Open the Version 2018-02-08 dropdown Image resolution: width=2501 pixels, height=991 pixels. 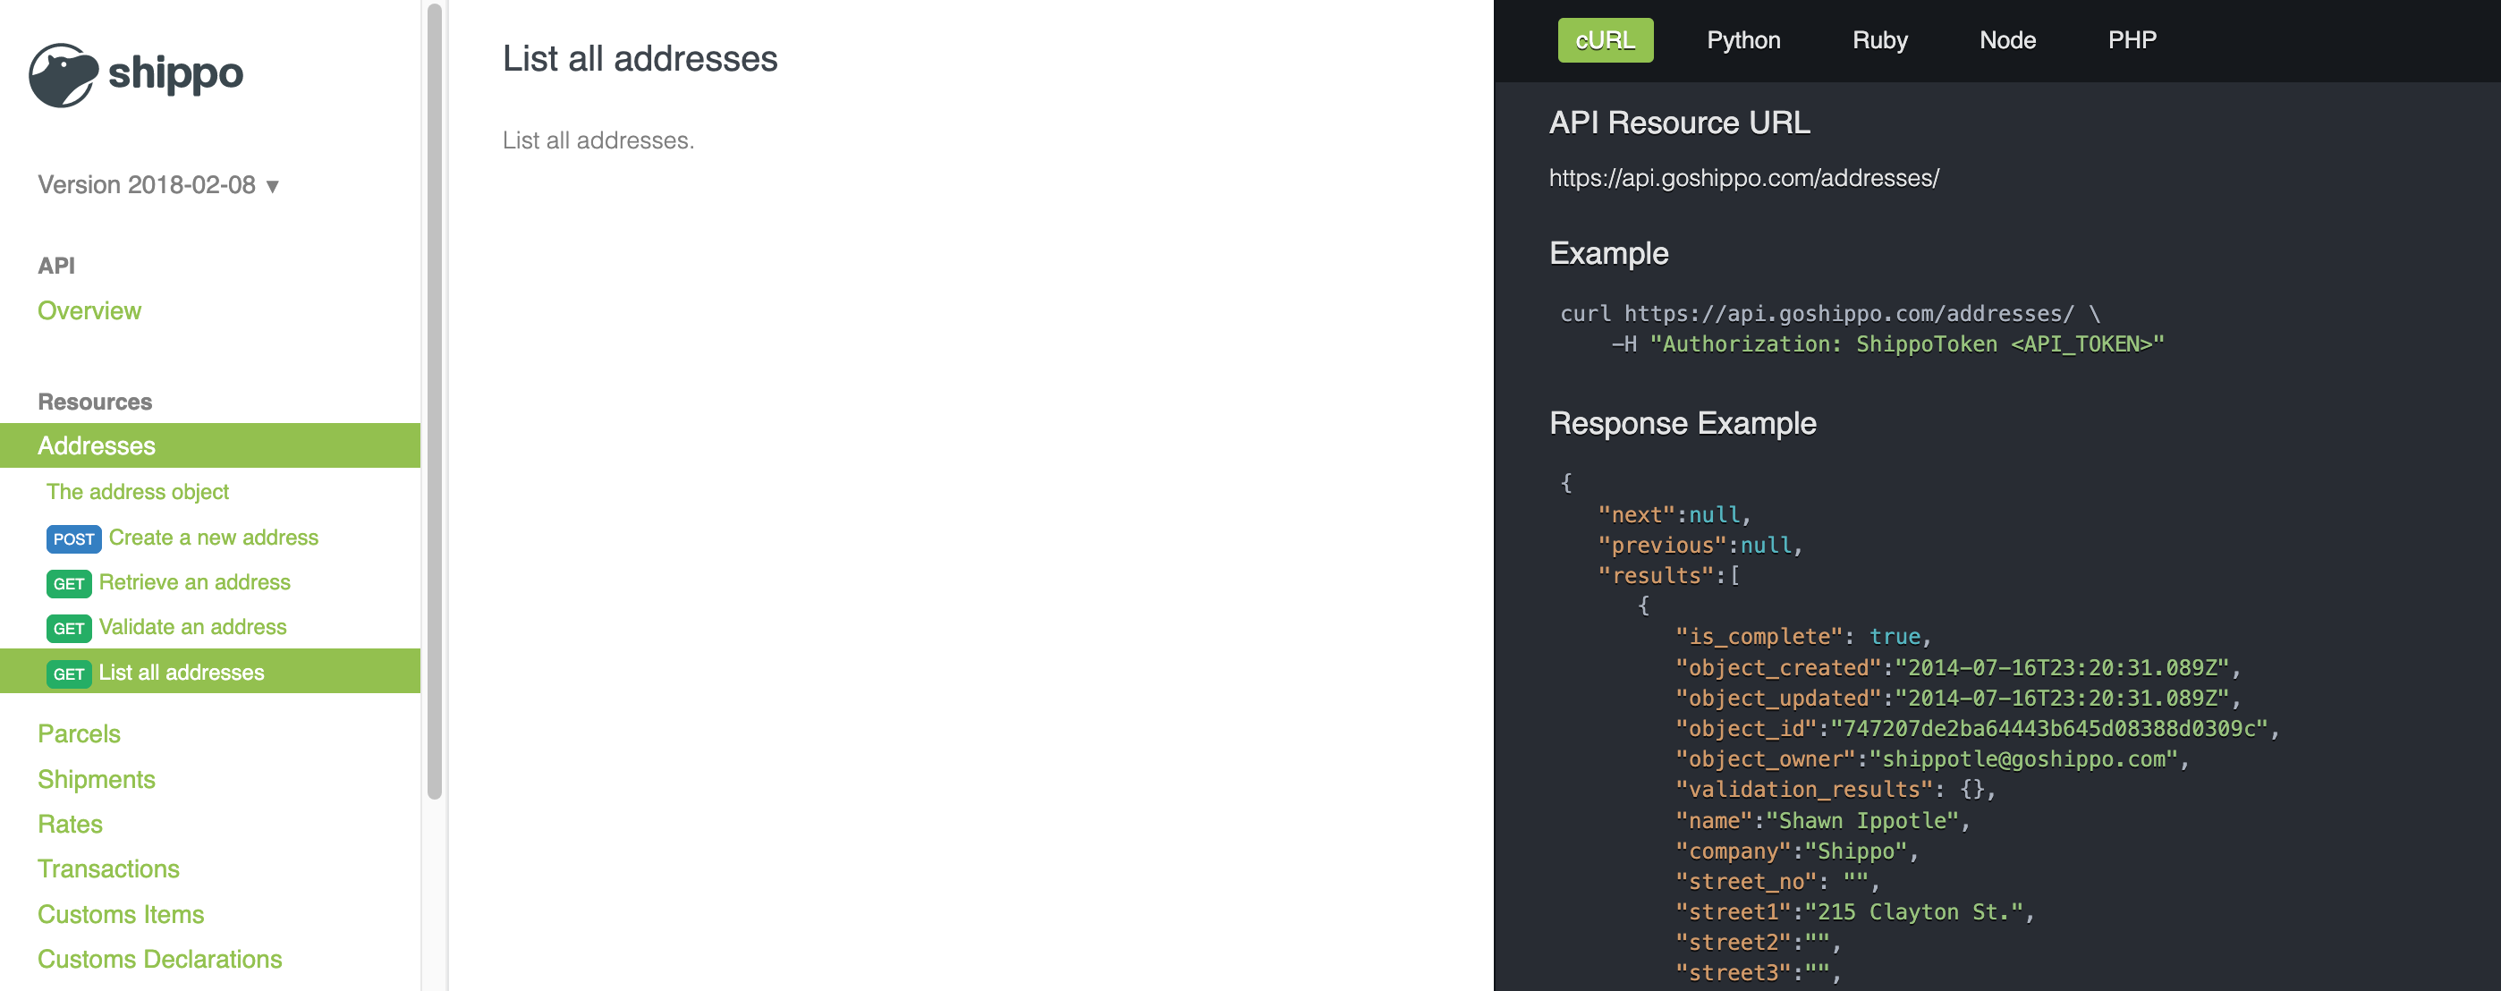click(x=147, y=184)
